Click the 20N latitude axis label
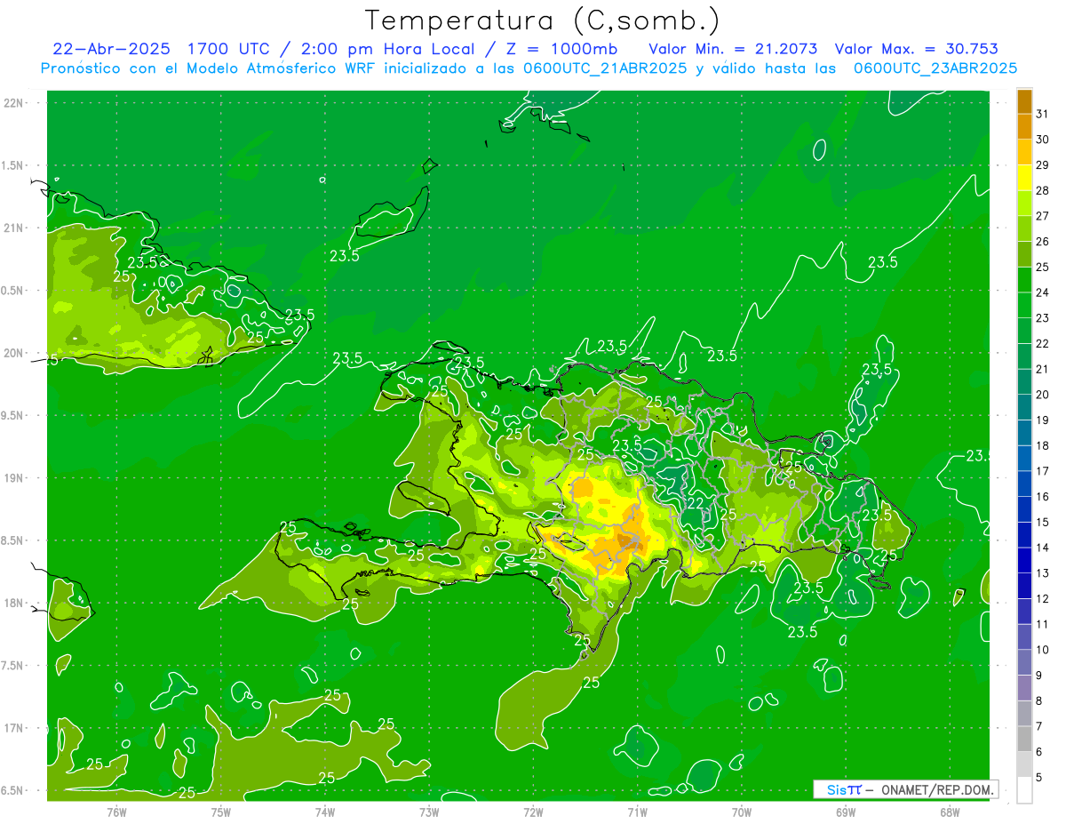 pyautogui.click(x=15, y=353)
